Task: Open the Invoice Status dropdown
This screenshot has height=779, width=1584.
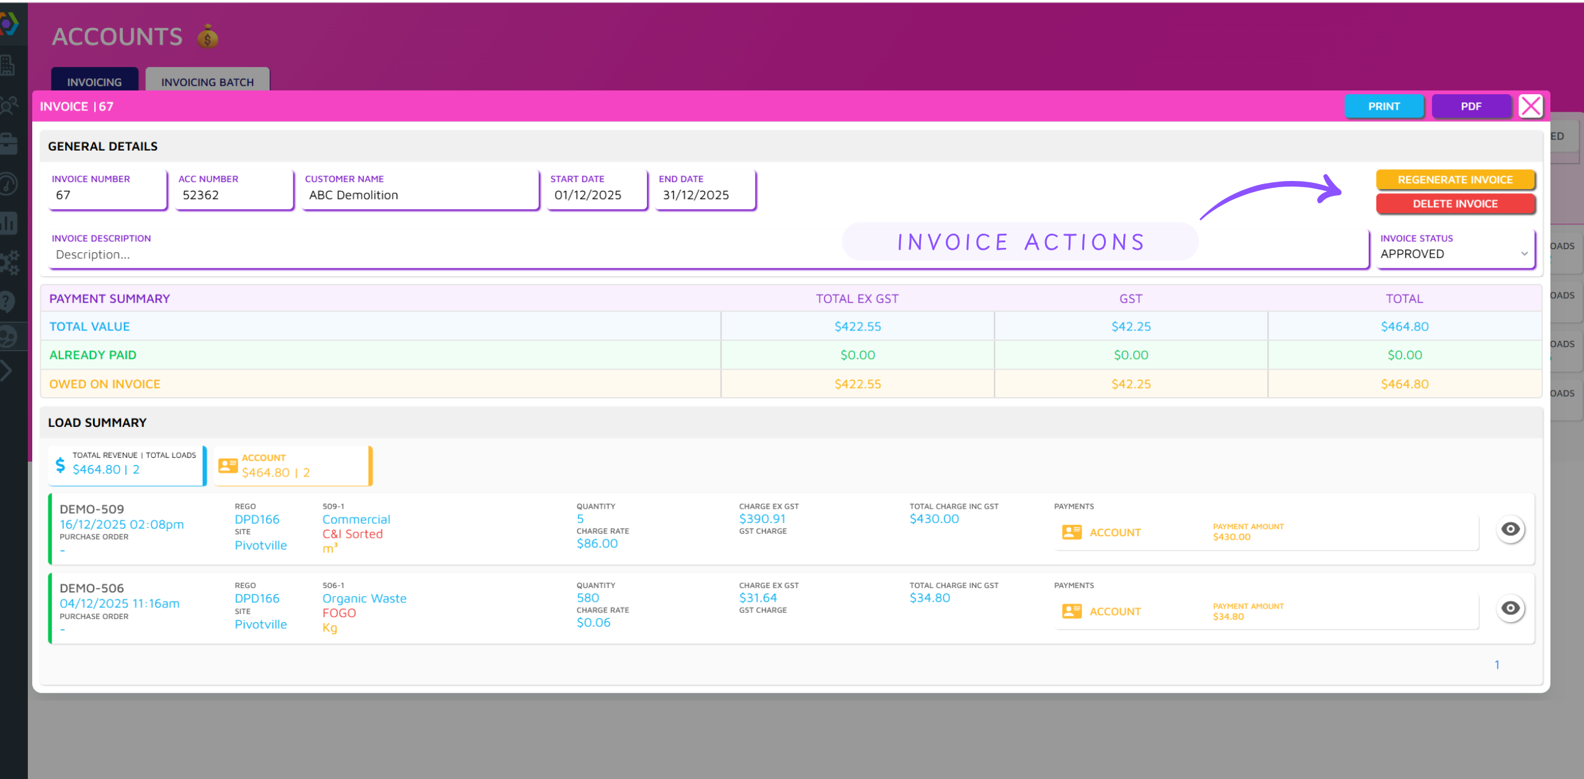Action: pyautogui.click(x=1455, y=249)
